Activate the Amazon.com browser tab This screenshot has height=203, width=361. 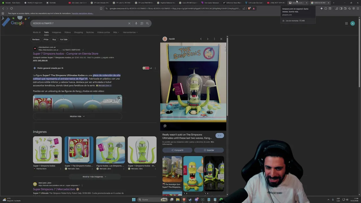[298, 3]
